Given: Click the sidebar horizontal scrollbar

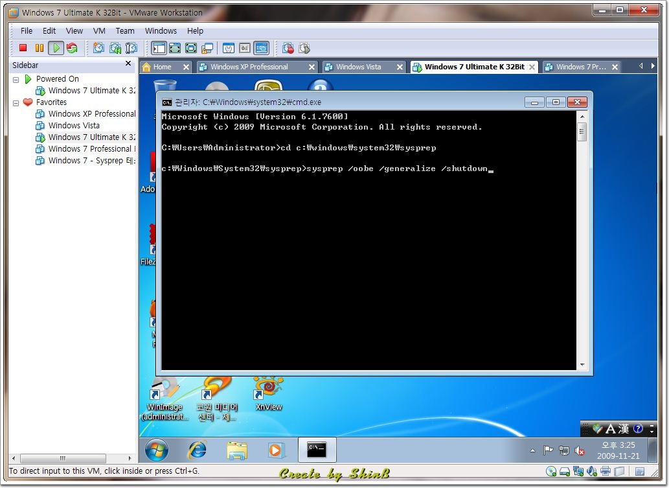Looking at the screenshot, I should click(71, 458).
